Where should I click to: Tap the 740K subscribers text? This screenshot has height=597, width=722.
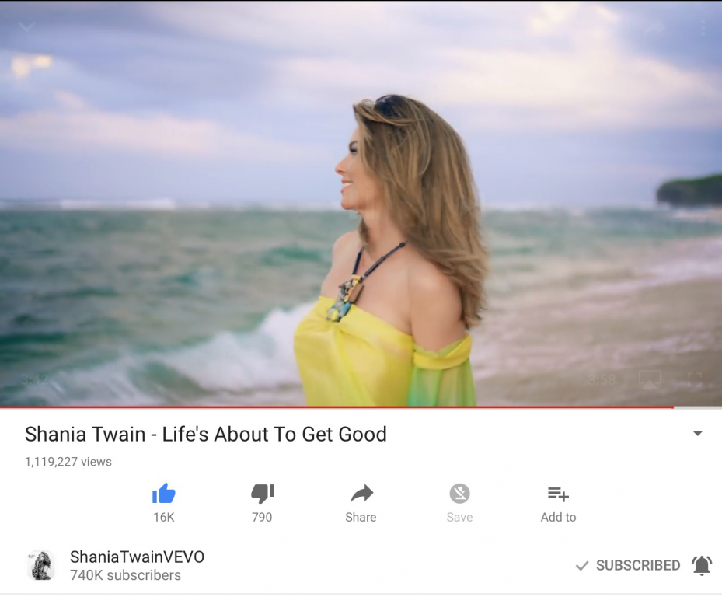click(x=125, y=575)
